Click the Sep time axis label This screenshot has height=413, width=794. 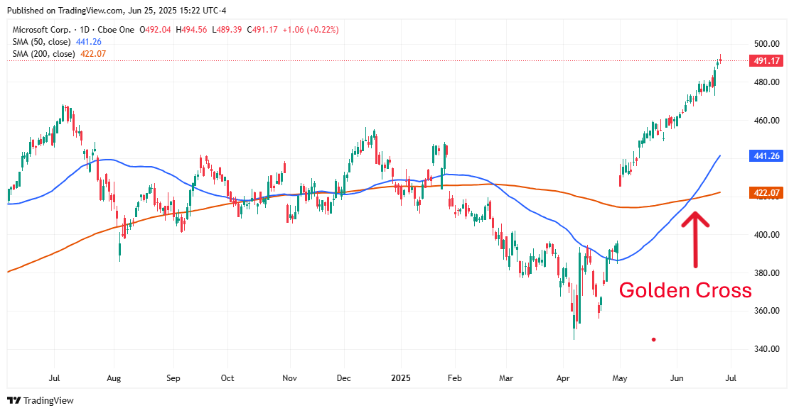pyautogui.click(x=173, y=378)
